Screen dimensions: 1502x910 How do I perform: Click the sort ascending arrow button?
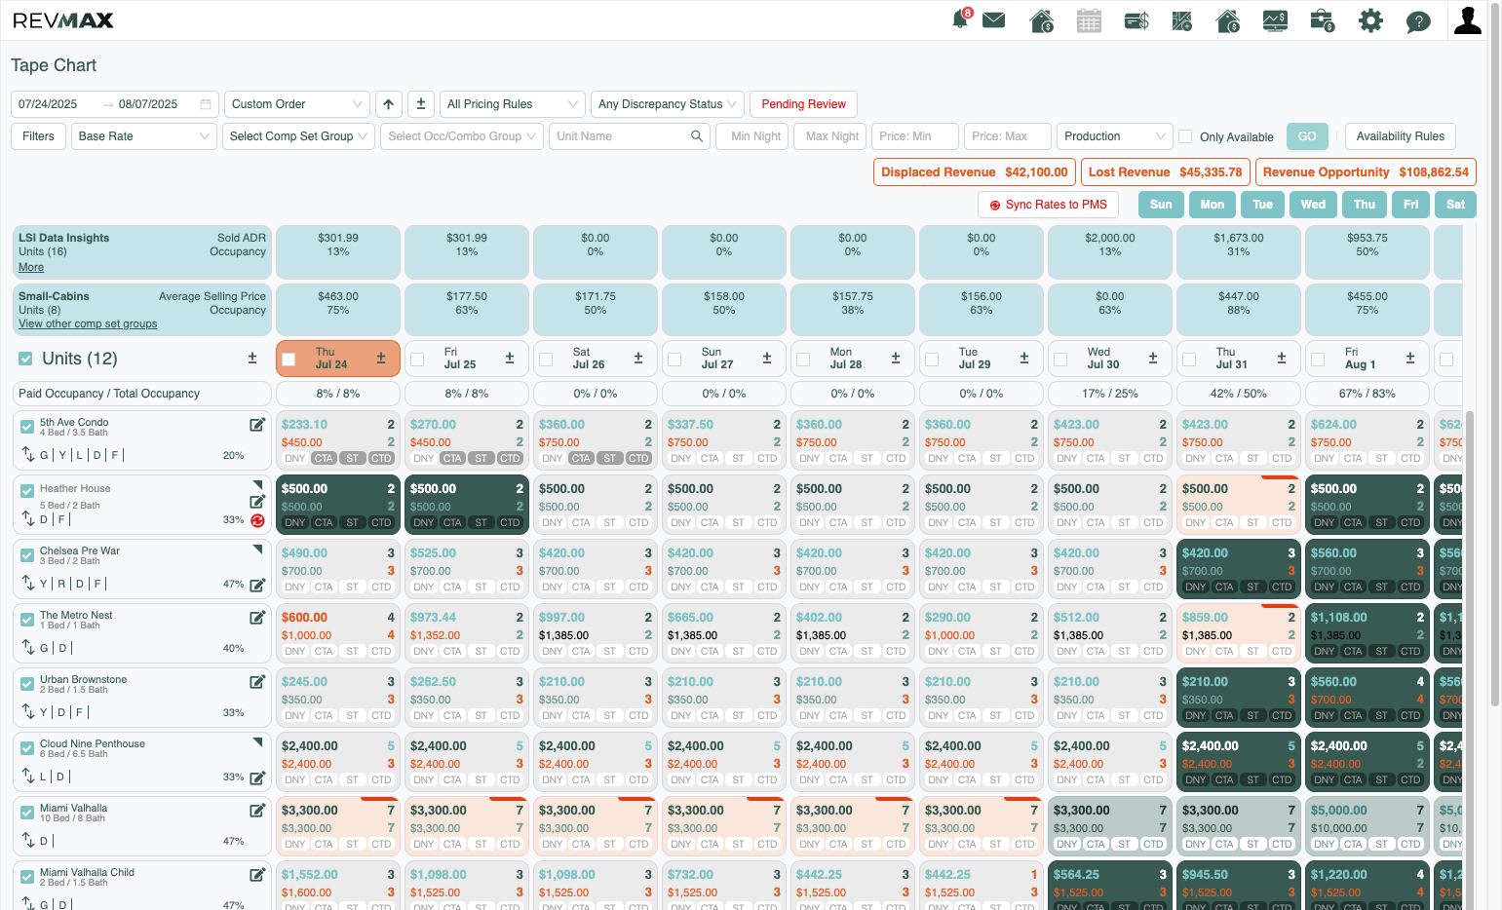tap(389, 104)
